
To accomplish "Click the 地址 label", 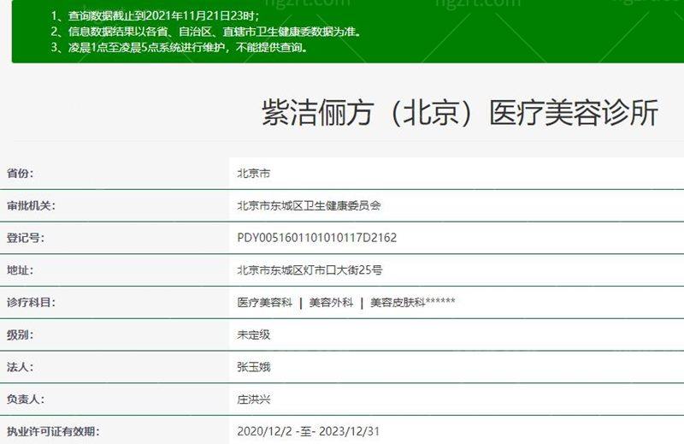I will coord(20,270).
